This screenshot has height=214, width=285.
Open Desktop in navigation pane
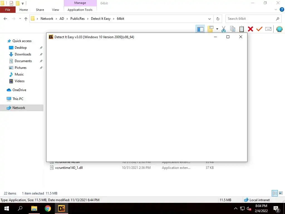click(x=21, y=48)
